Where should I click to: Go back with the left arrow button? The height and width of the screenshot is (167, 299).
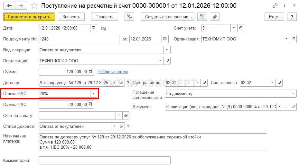(x=9, y=6)
